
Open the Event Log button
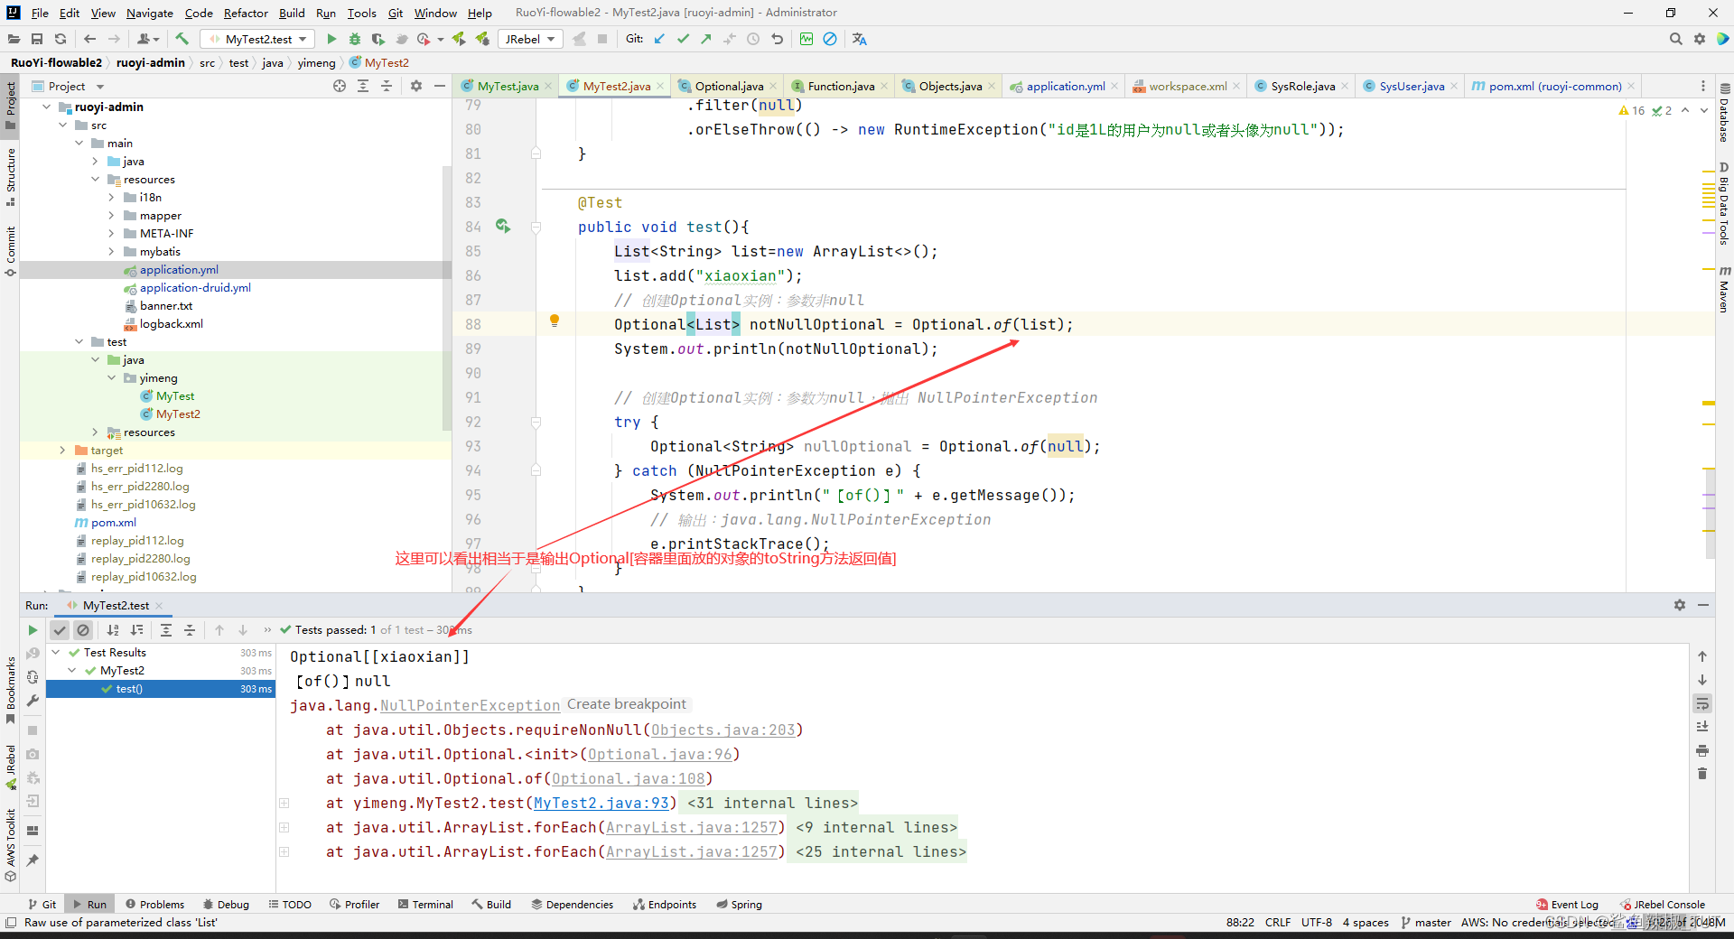(1568, 904)
